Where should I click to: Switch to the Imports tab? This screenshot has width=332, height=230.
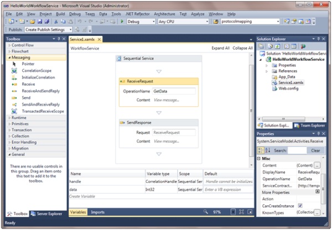(98, 212)
